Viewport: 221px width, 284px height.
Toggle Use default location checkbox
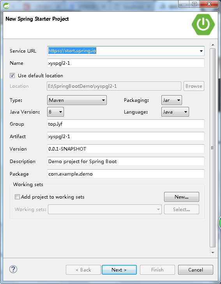coord(12,76)
